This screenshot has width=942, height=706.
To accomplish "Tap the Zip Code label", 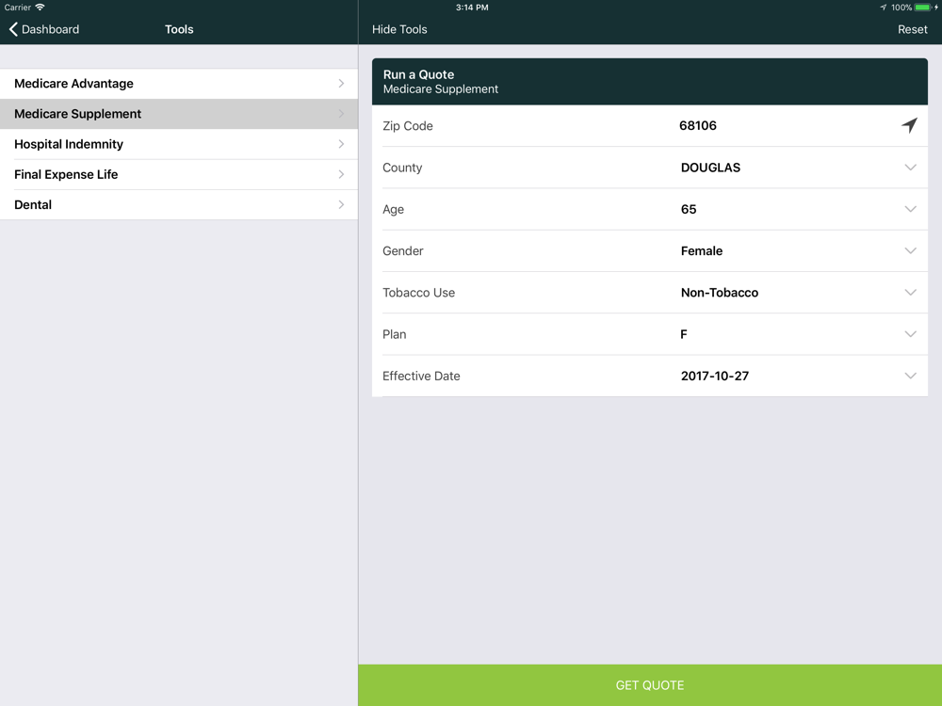I will [407, 125].
